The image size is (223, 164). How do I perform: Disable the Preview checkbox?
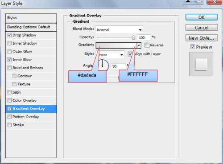click(193, 47)
